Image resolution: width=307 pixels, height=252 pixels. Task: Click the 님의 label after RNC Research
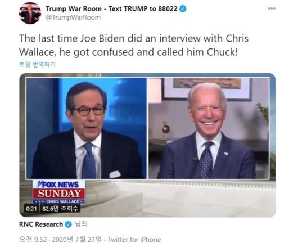pos(81,224)
